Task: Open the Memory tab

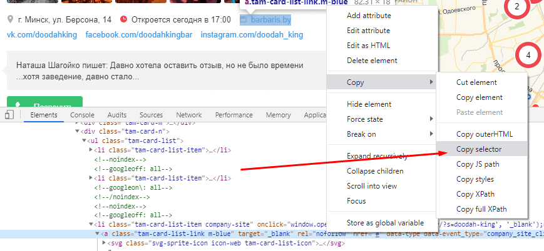Action: (x=278, y=115)
